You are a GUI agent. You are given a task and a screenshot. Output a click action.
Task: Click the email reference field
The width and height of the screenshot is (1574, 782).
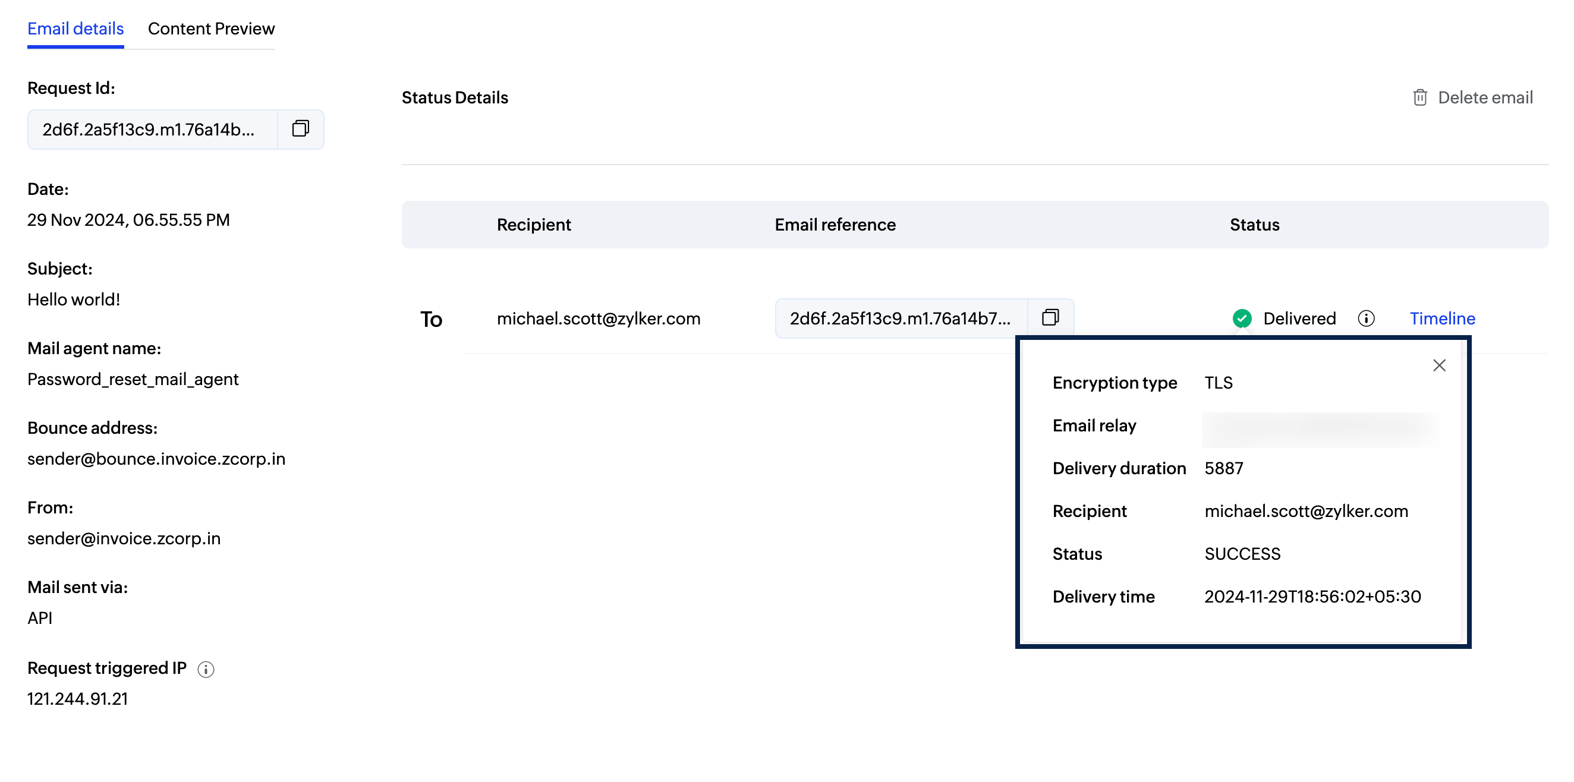[x=901, y=319]
